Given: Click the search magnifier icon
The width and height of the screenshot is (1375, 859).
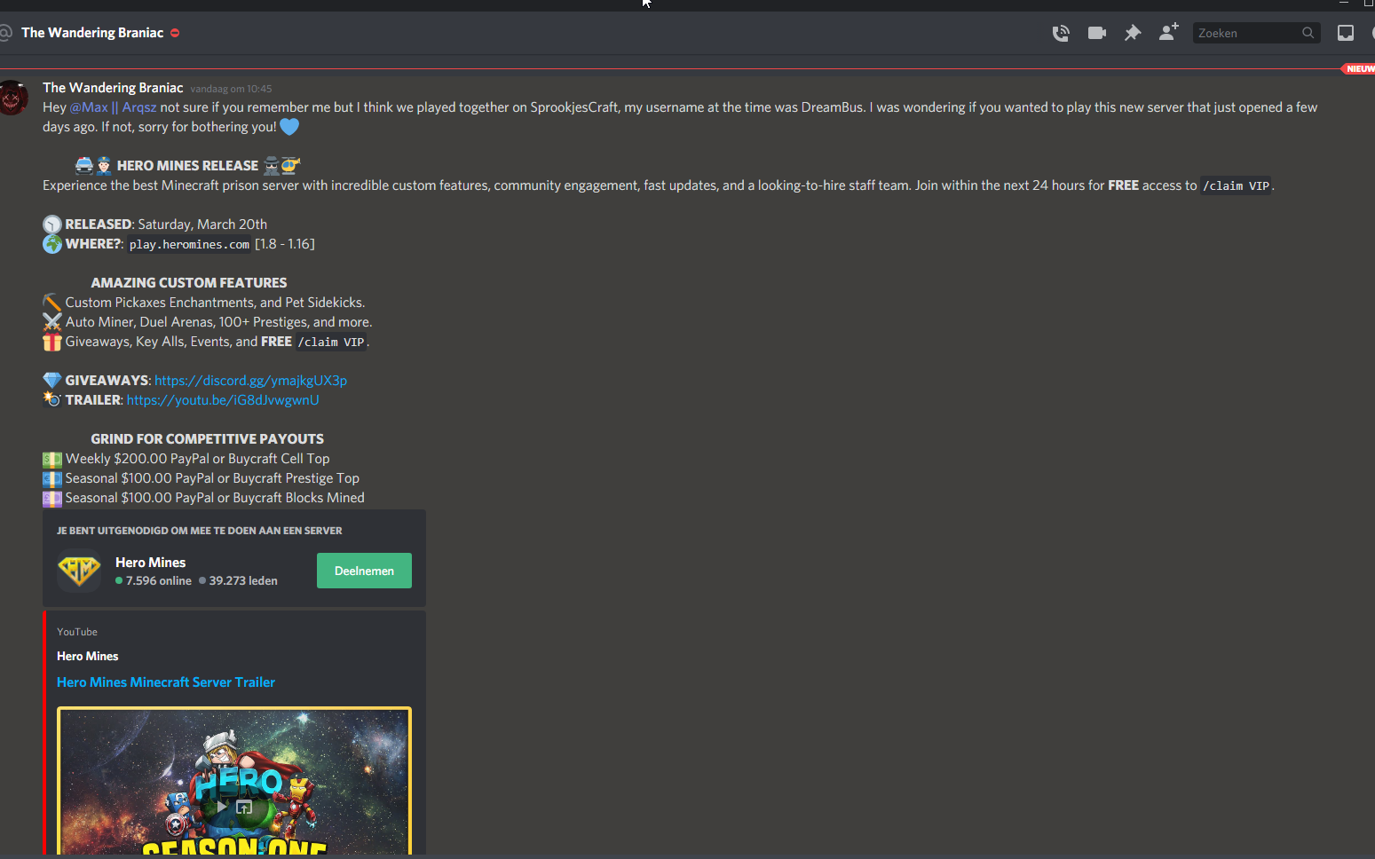Looking at the screenshot, I should (x=1308, y=33).
